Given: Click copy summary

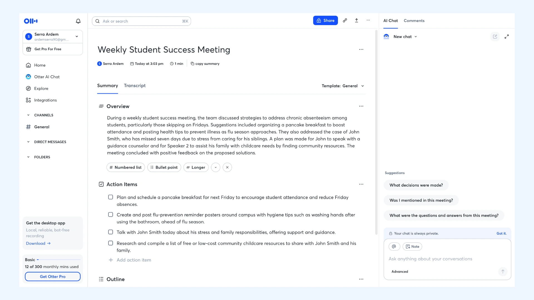Looking at the screenshot, I should tap(205, 64).
